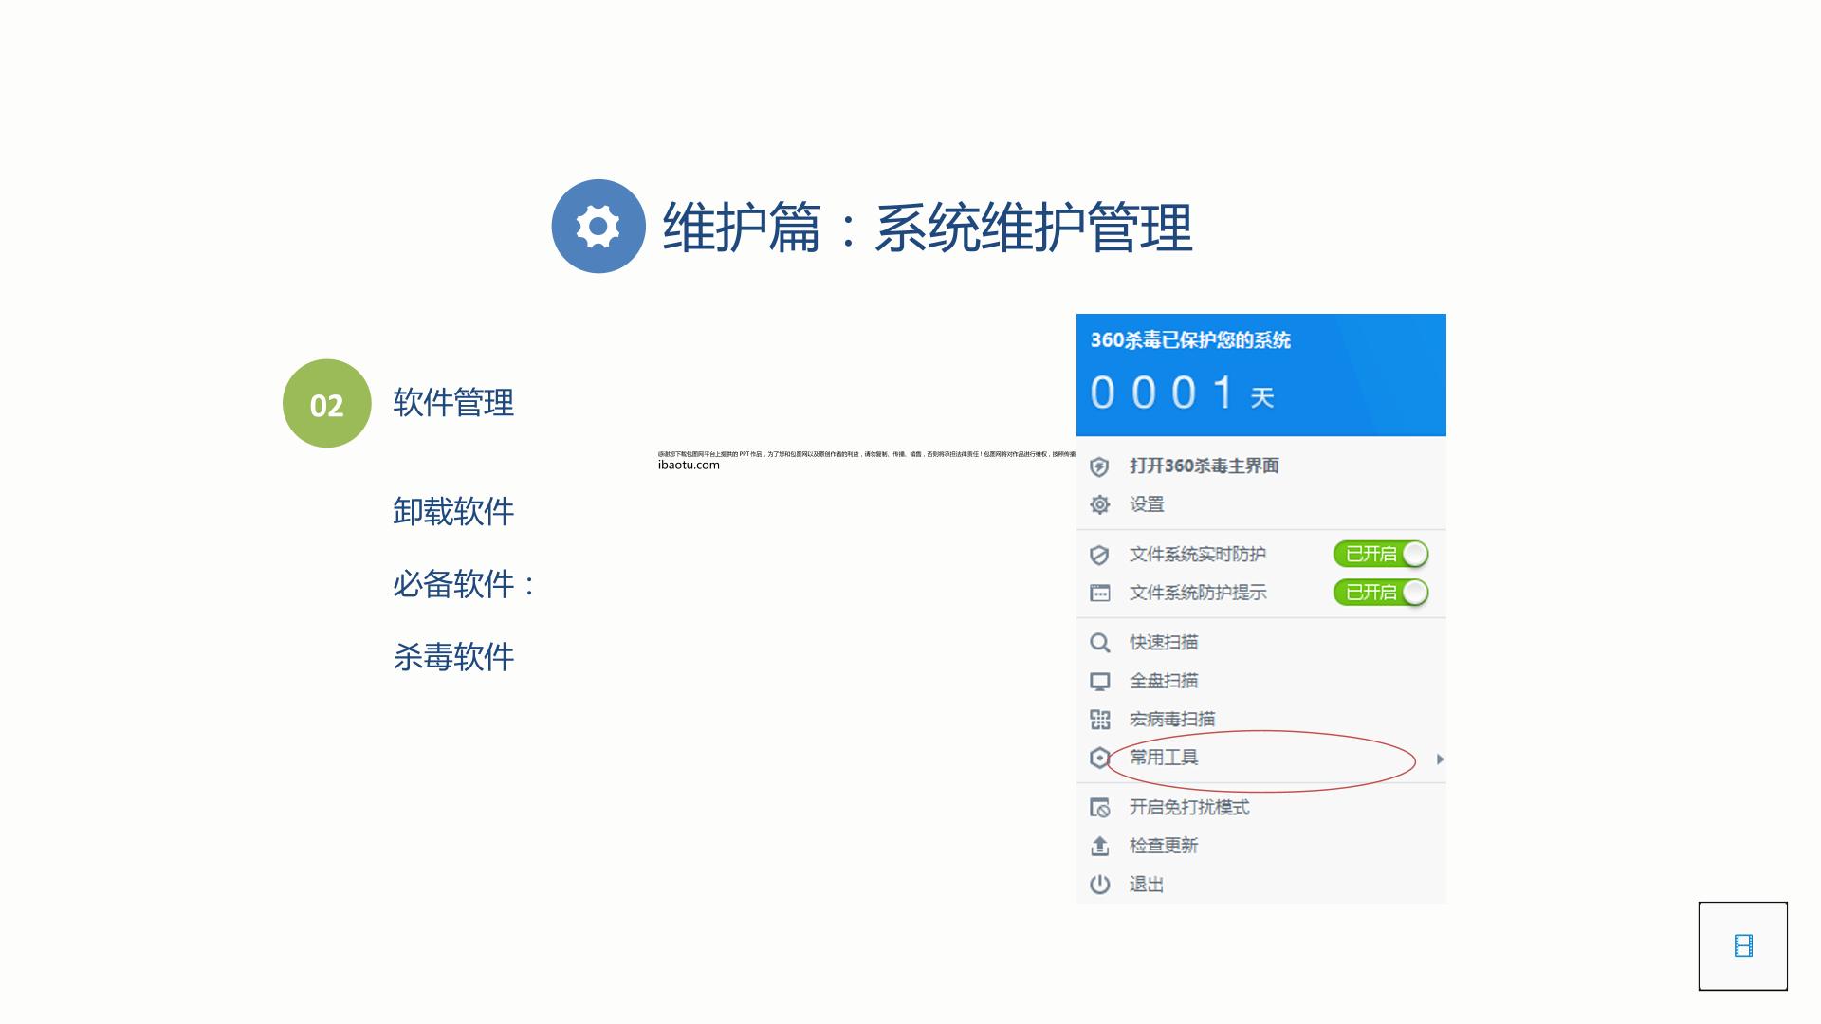Click the ibaotu.com text

tap(689, 465)
